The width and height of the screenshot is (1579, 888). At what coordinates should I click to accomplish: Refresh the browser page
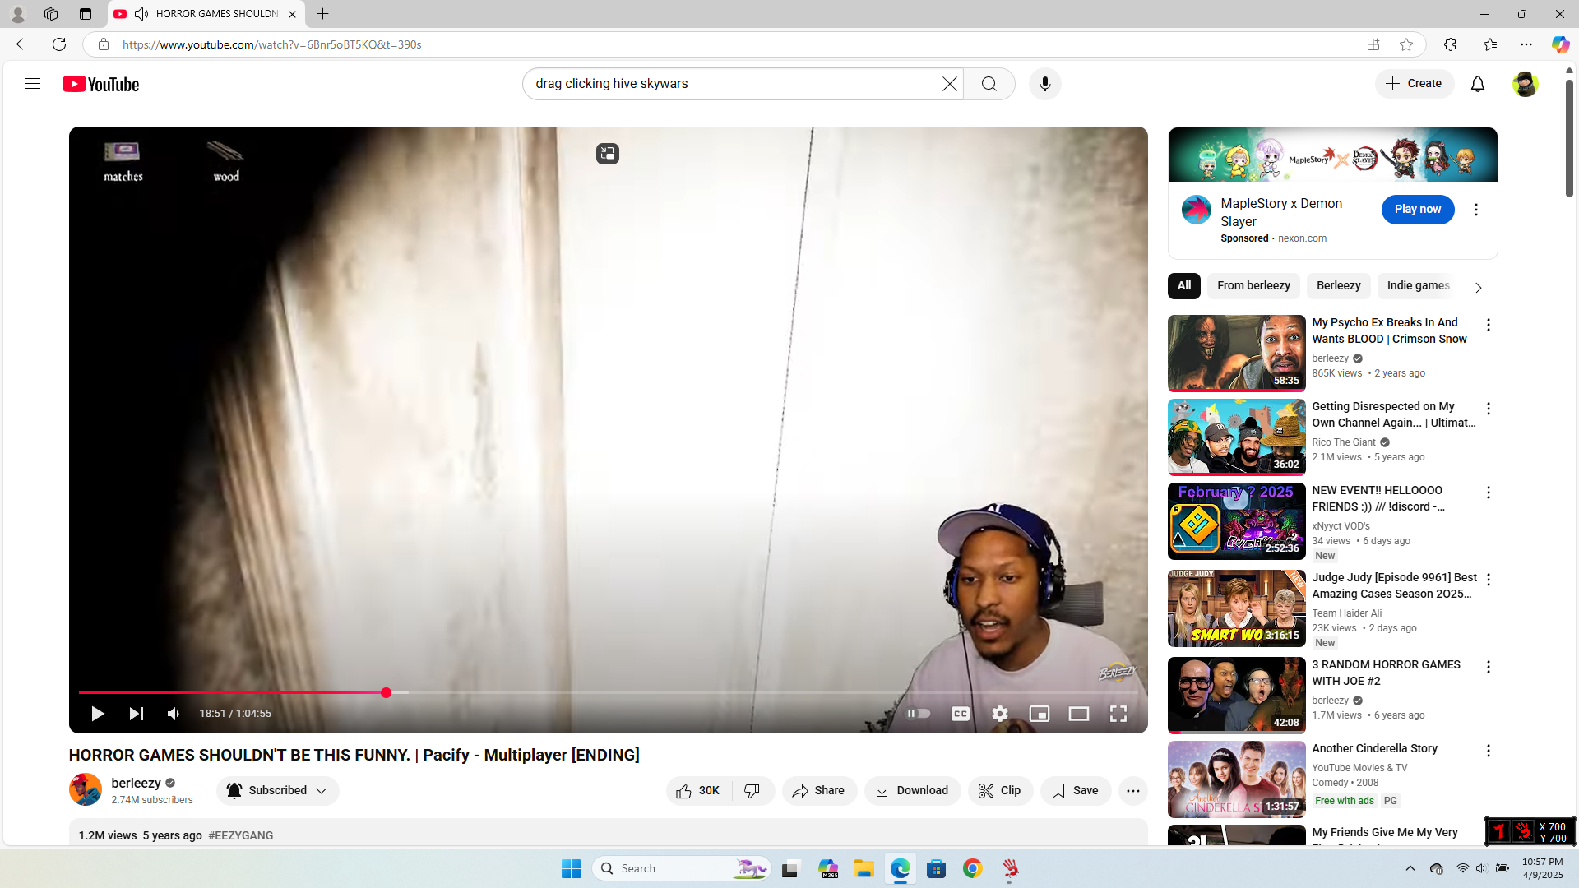tap(59, 44)
